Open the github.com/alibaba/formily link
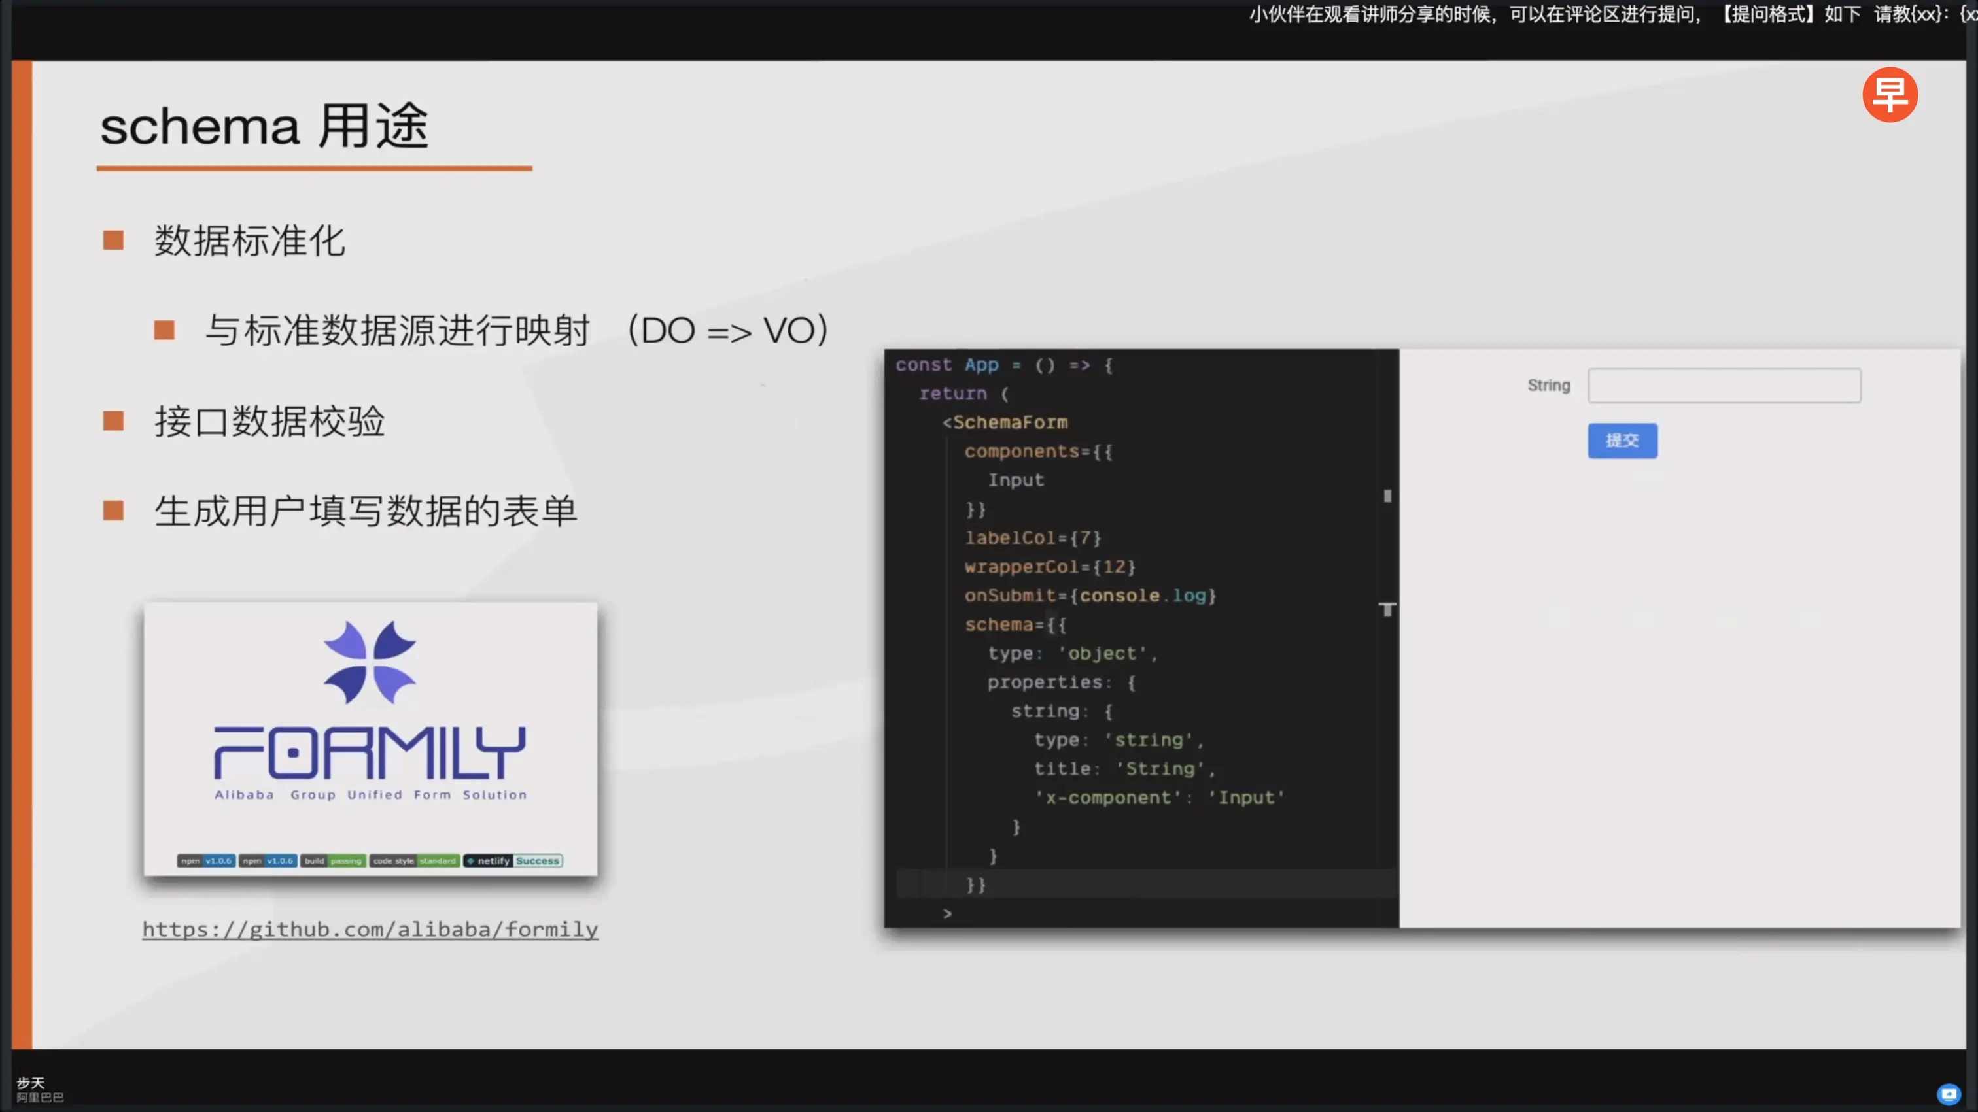This screenshot has width=1978, height=1112. pyautogui.click(x=370, y=930)
